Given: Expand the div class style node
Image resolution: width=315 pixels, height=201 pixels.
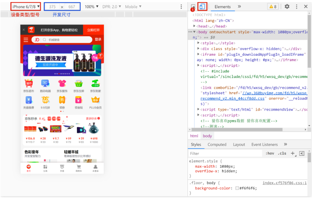Looking at the screenshot, I should point(199,49).
